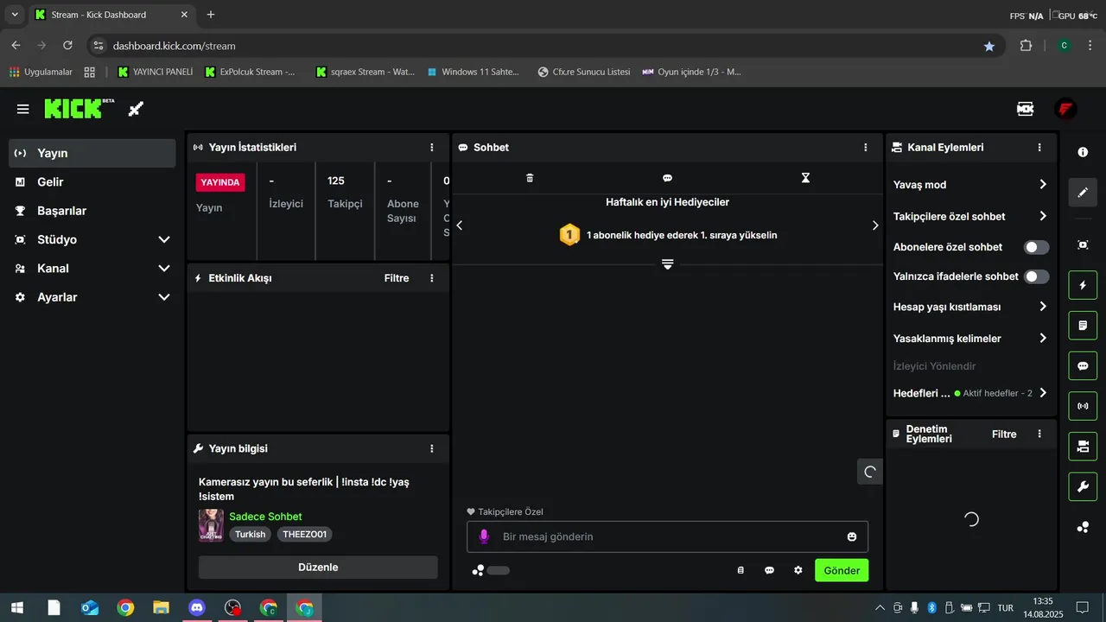The height and width of the screenshot is (622, 1106).
Task: Open chat settings gear next to Gönder
Action: tap(798, 570)
